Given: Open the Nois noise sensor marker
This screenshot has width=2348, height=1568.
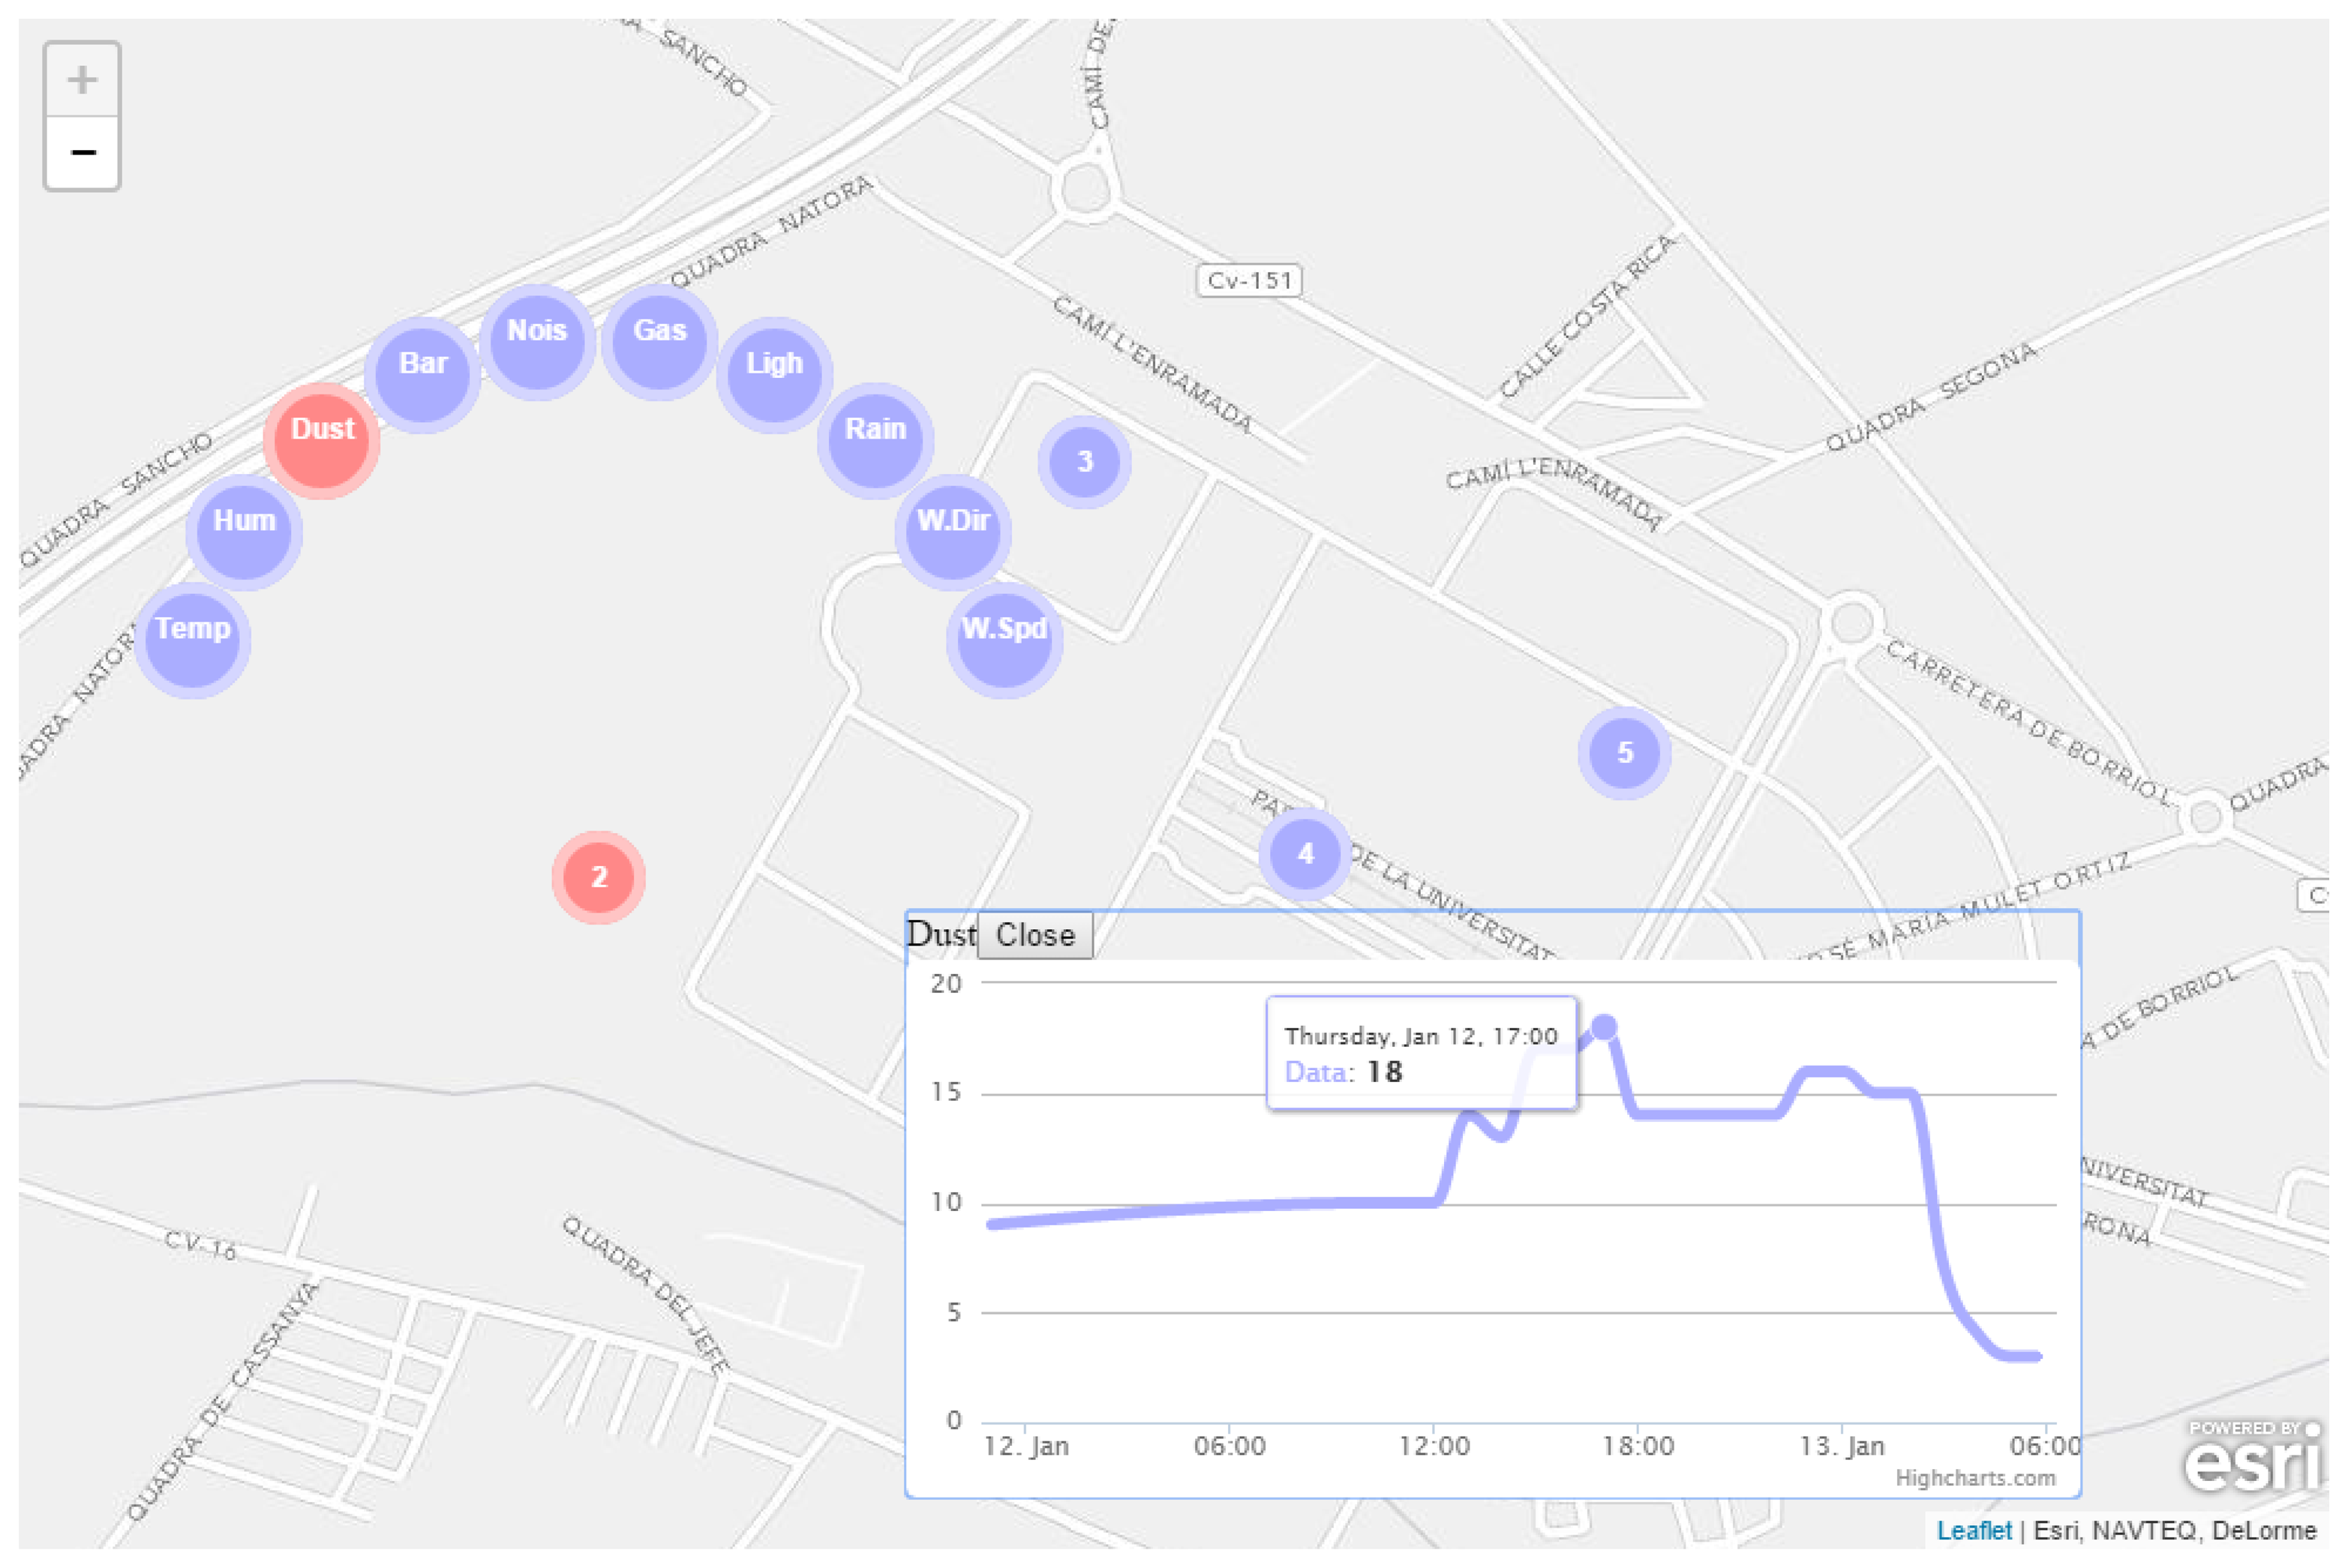Looking at the screenshot, I should [x=537, y=341].
